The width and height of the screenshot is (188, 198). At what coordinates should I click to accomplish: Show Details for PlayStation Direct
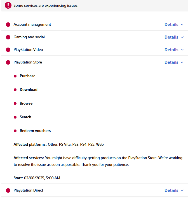tap(174, 190)
